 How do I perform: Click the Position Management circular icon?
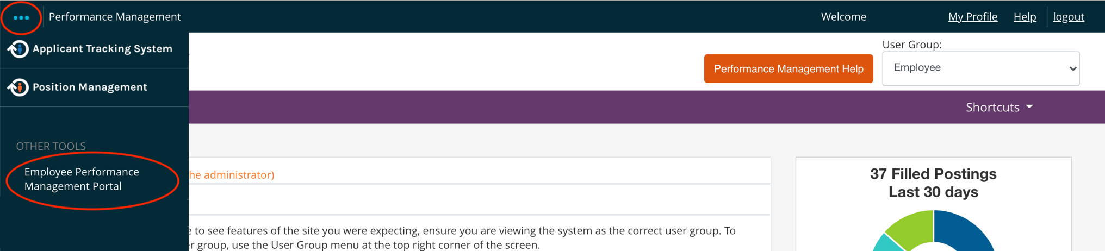[x=18, y=87]
